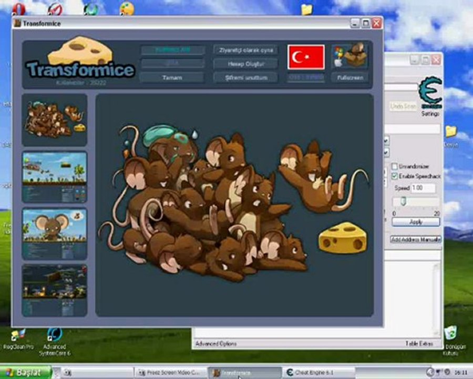Toggle lower partially hidden checkbox in Cheat Engine
This screenshot has width=473, height=379.
pyautogui.click(x=386, y=153)
